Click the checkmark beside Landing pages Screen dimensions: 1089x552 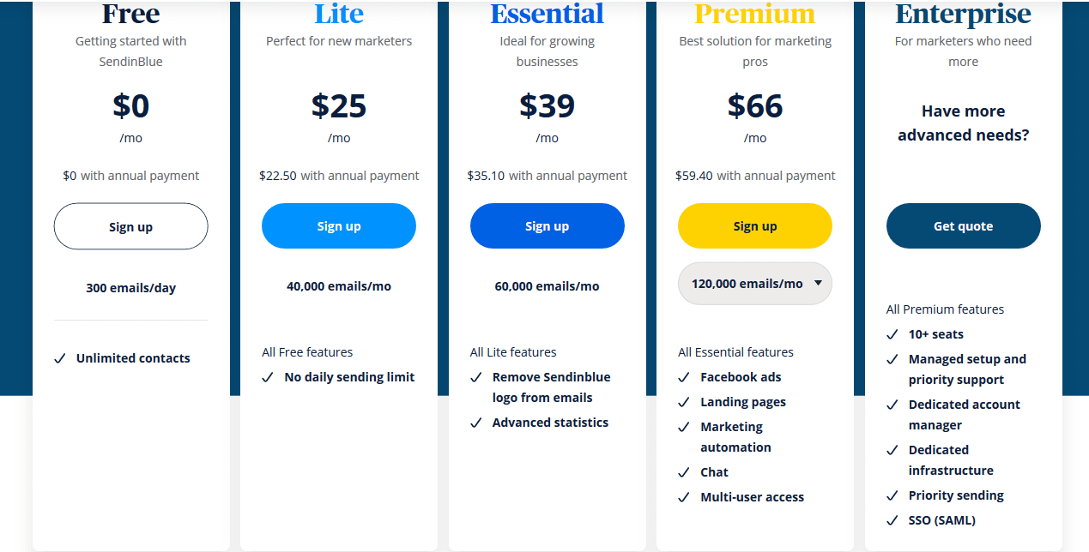[684, 403]
